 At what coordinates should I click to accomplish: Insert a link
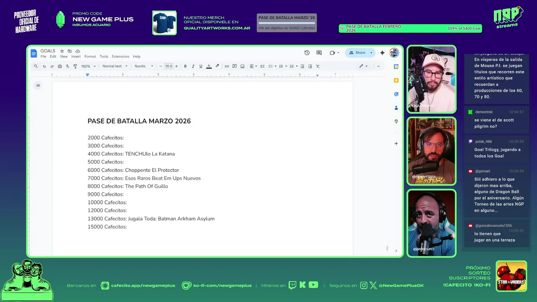[x=227, y=66]
